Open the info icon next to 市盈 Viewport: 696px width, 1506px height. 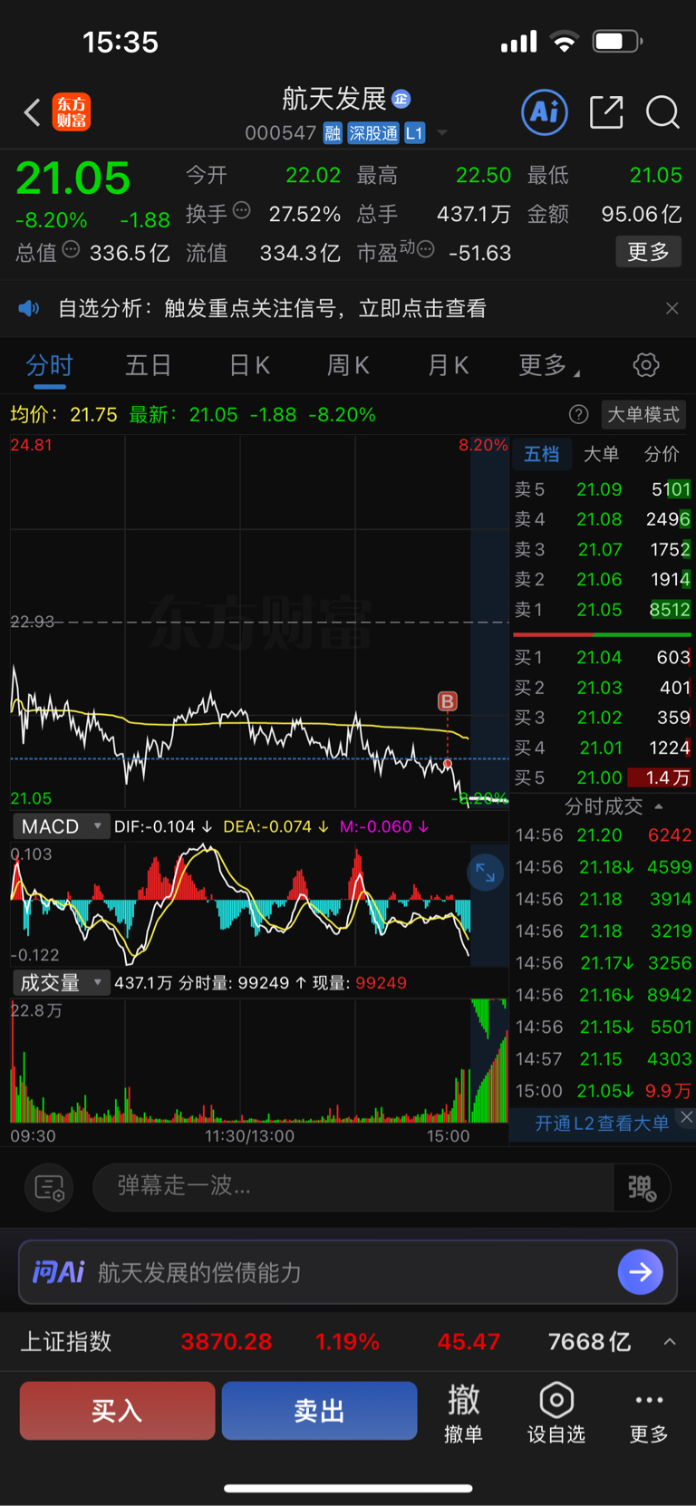(426, 249)
